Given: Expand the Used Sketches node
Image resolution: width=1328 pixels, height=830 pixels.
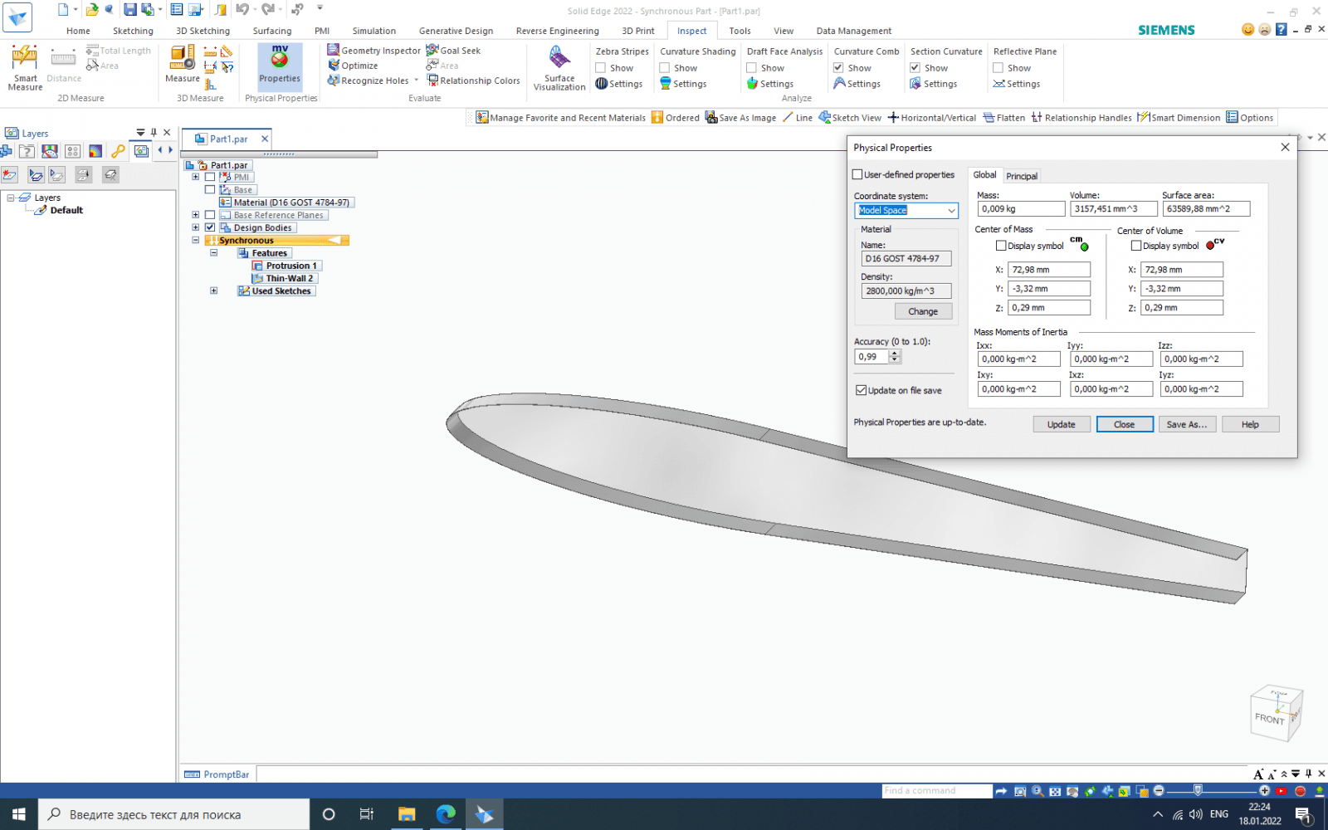Looking at the screenshot, I should (x=214, y=291).
